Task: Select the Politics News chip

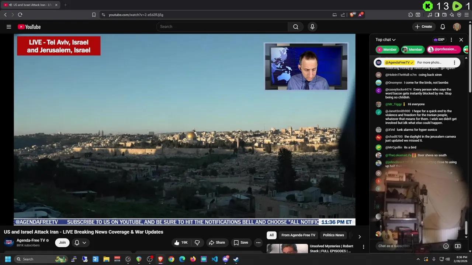Action: [x=333, y=235]
